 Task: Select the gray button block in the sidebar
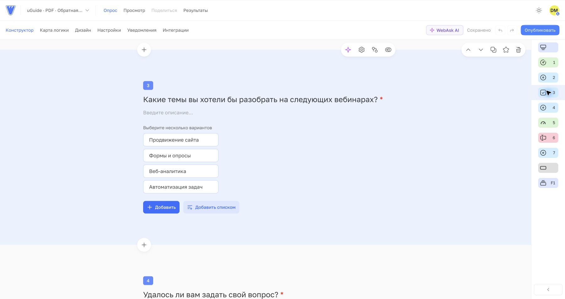click(548, 168)
